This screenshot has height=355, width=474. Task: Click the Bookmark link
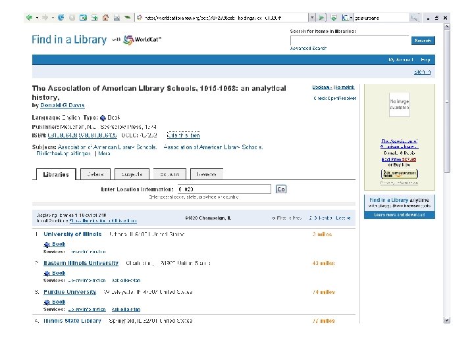point(322,87)
